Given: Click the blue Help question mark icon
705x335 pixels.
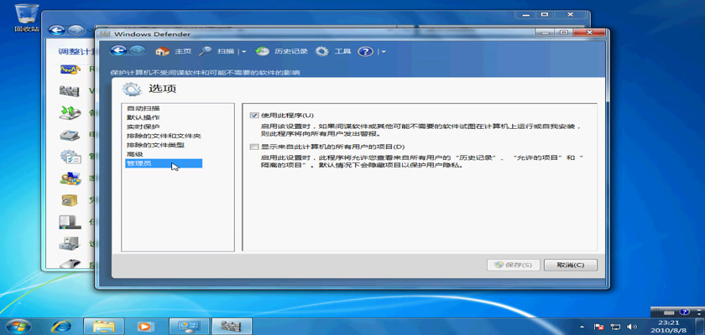Looking at the screenshot, I should [x=365, y=51].
